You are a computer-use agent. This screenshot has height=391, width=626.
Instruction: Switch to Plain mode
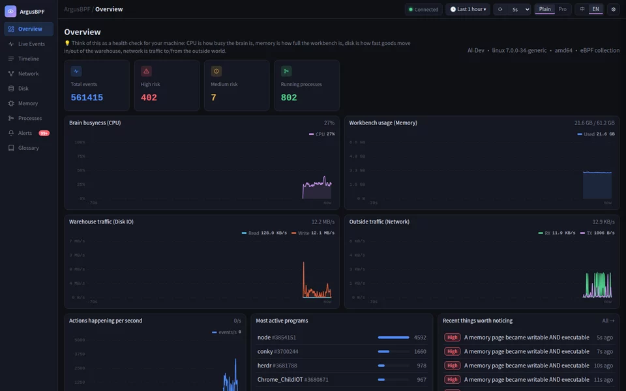[544, 9]
